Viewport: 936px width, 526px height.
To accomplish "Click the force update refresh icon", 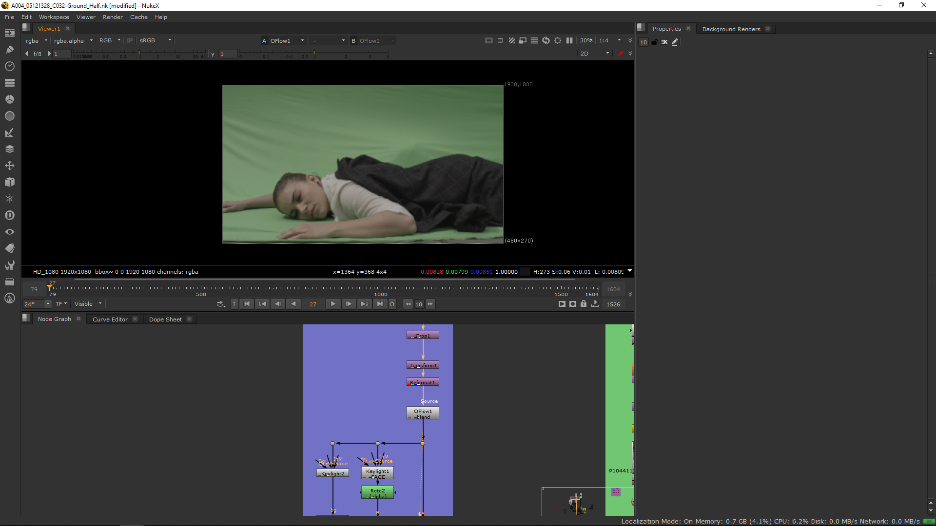I will 546,40.
